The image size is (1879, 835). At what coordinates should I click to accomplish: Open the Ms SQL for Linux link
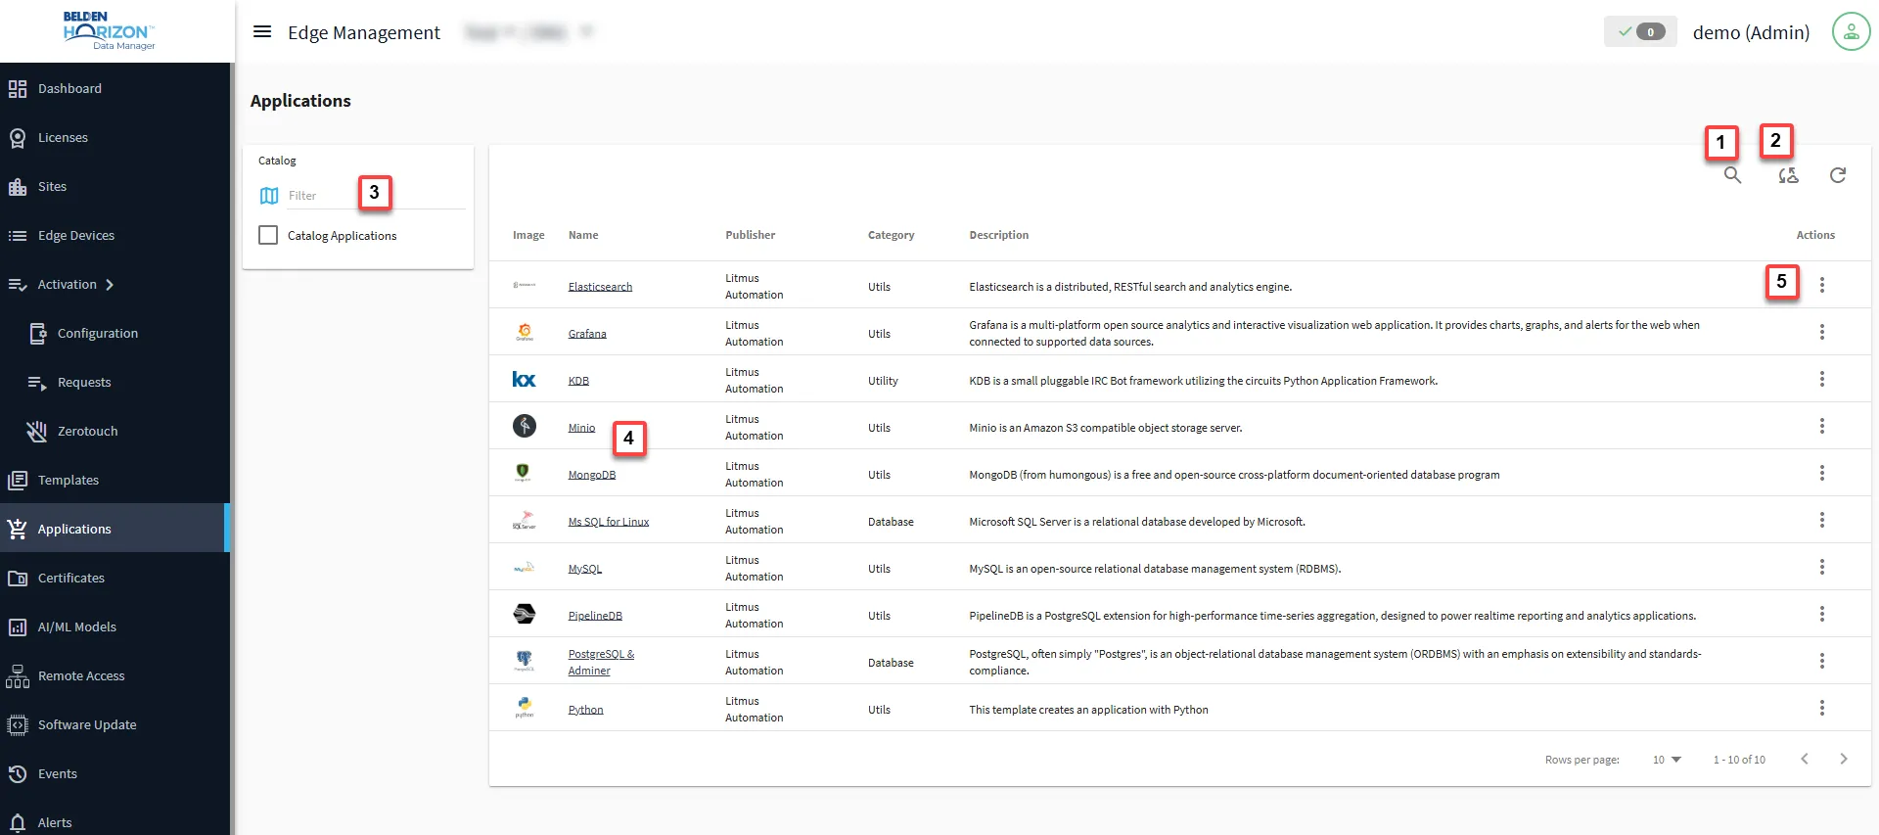pos(609,522)
